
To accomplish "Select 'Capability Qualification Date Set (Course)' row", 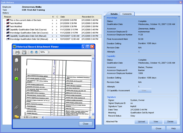I will [52, 29].
